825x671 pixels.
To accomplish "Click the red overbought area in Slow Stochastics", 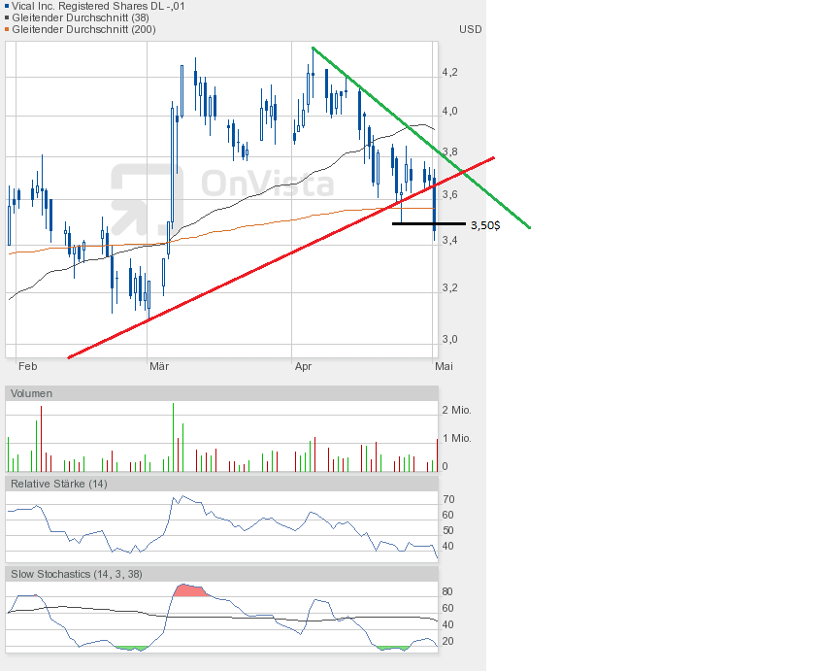I will pyautogui.click(x=189, y=590).
